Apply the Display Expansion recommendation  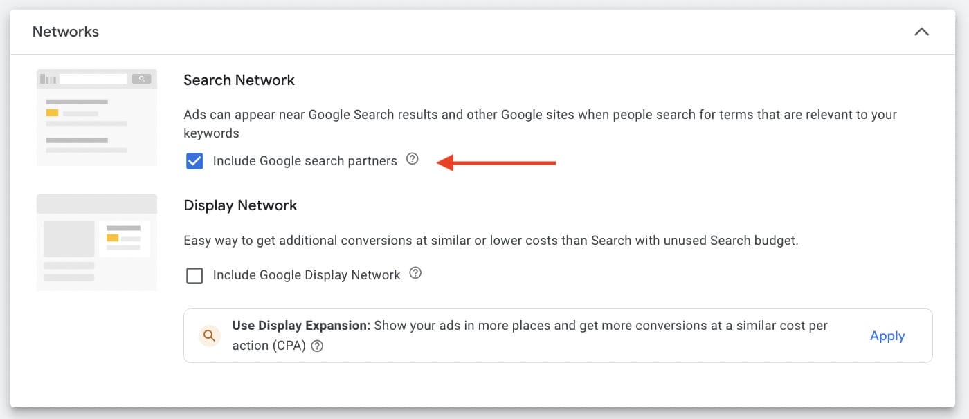tap(887, 335)
